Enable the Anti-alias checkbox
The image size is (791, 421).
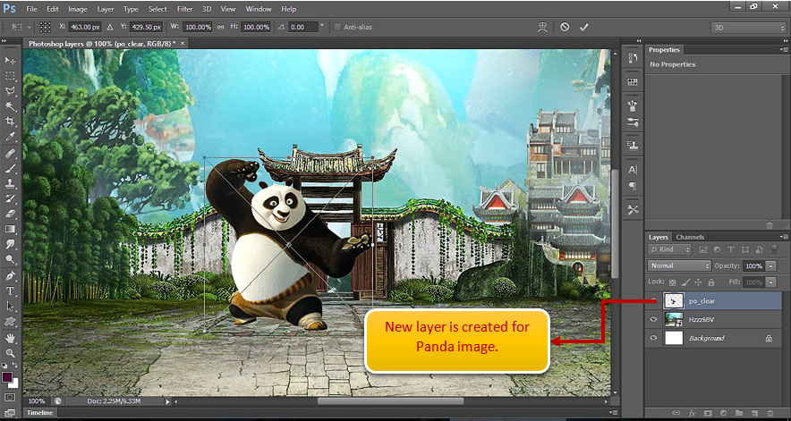click(x=337, y=27)
